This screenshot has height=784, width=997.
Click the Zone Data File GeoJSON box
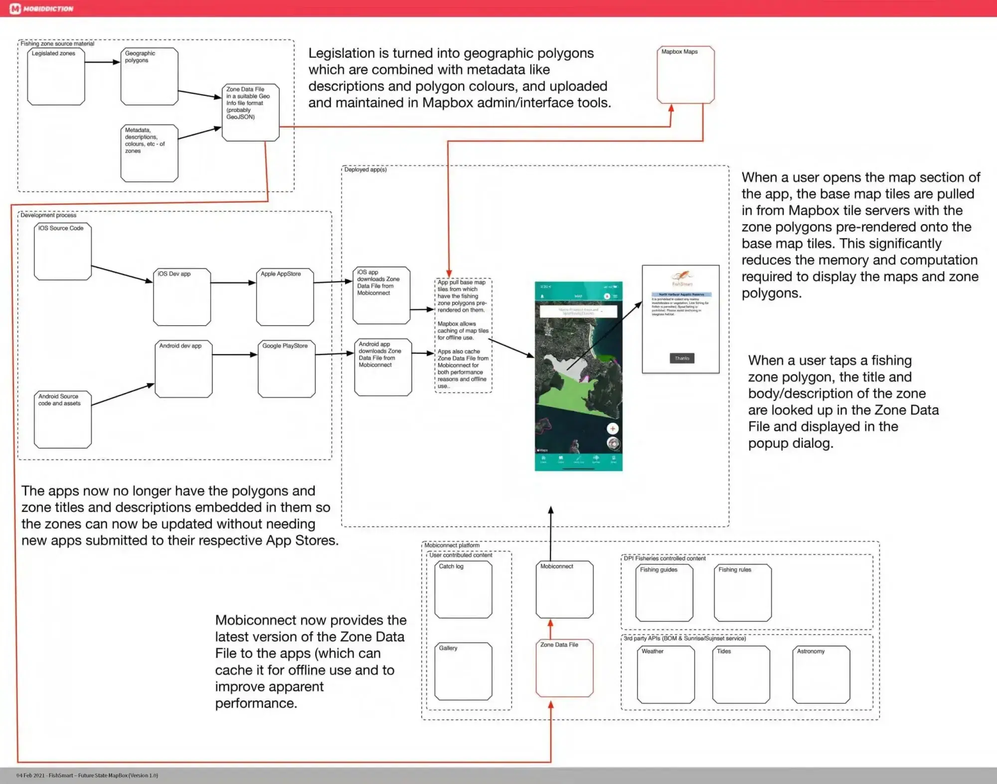coord(250,113)
